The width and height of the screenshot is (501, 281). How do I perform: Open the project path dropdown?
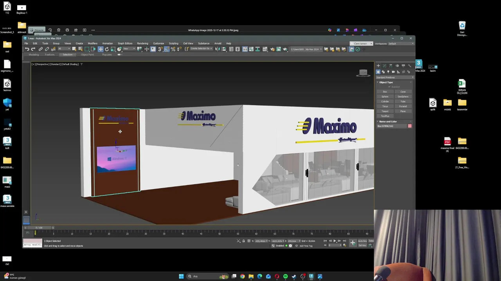coord(306,49)
